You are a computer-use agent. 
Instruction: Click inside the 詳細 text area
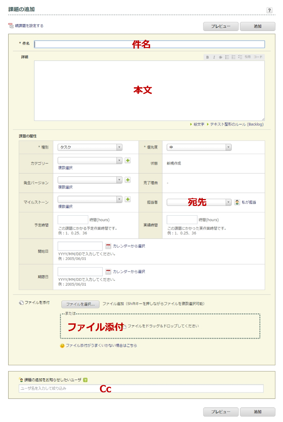tap(149, 91)
